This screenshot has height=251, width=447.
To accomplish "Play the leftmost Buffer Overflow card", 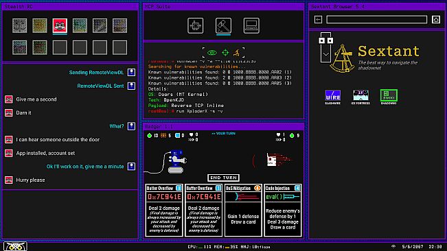I will point(164,211).
